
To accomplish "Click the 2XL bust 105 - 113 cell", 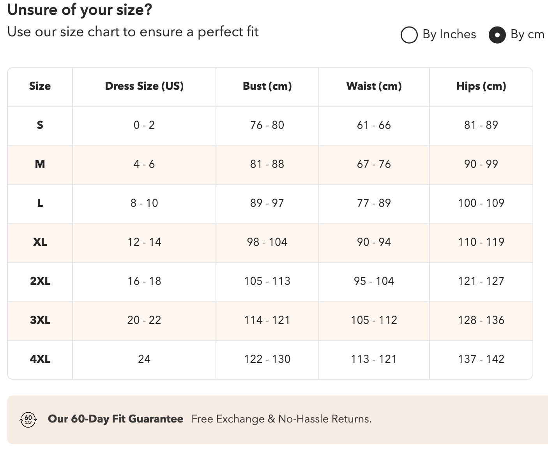I will (x=267, y=281).
